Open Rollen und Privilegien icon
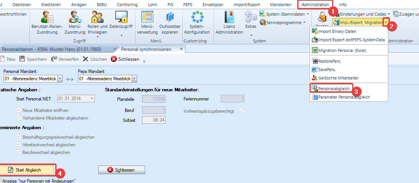419x183 pixels. pos(97,17)
